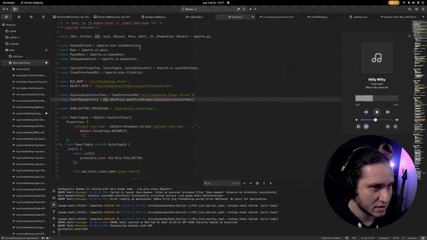
Task: Select the third sidebar panel icon
Action: pos(31,17)
